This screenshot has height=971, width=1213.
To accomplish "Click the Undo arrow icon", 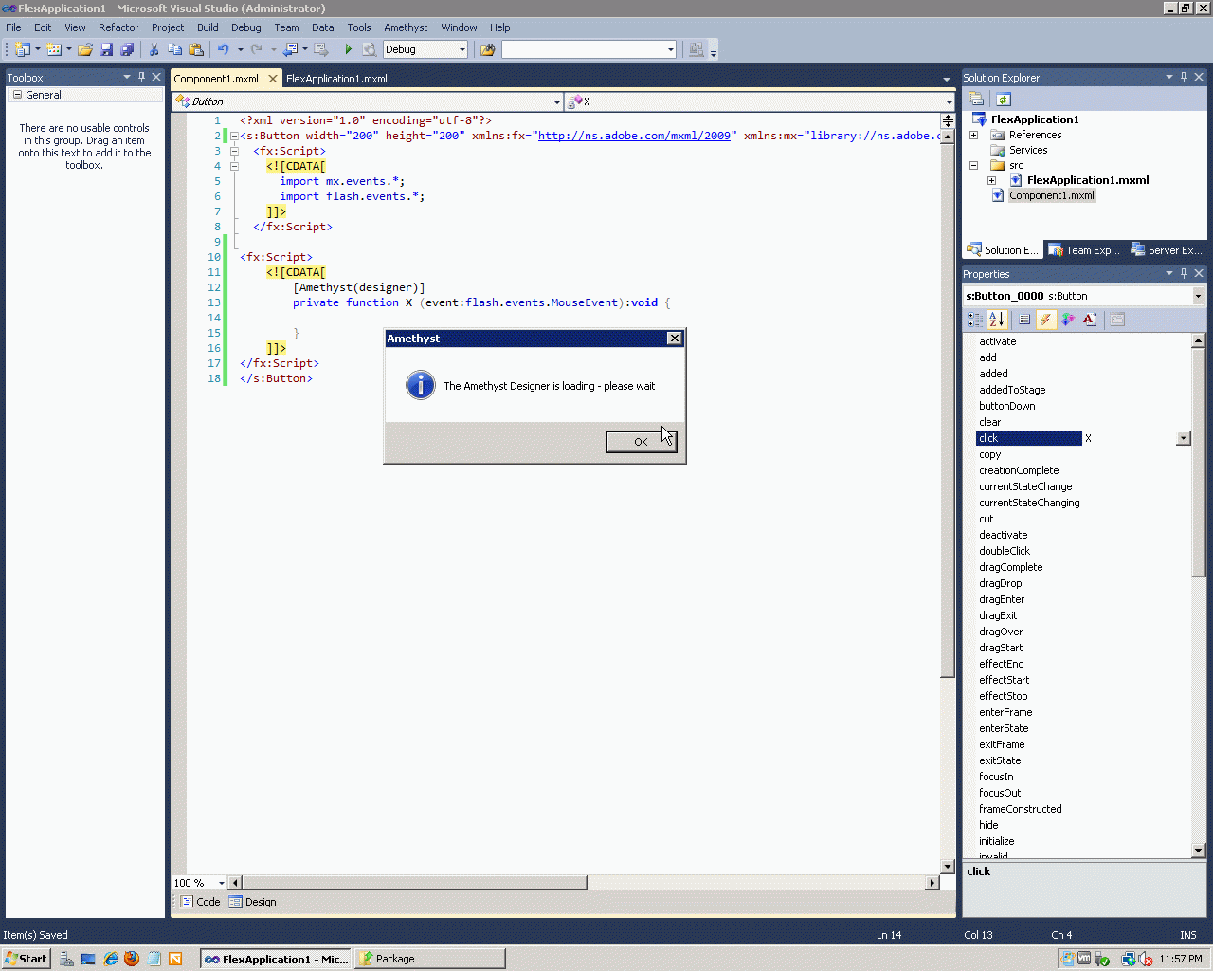I will (x=224, y=49).
